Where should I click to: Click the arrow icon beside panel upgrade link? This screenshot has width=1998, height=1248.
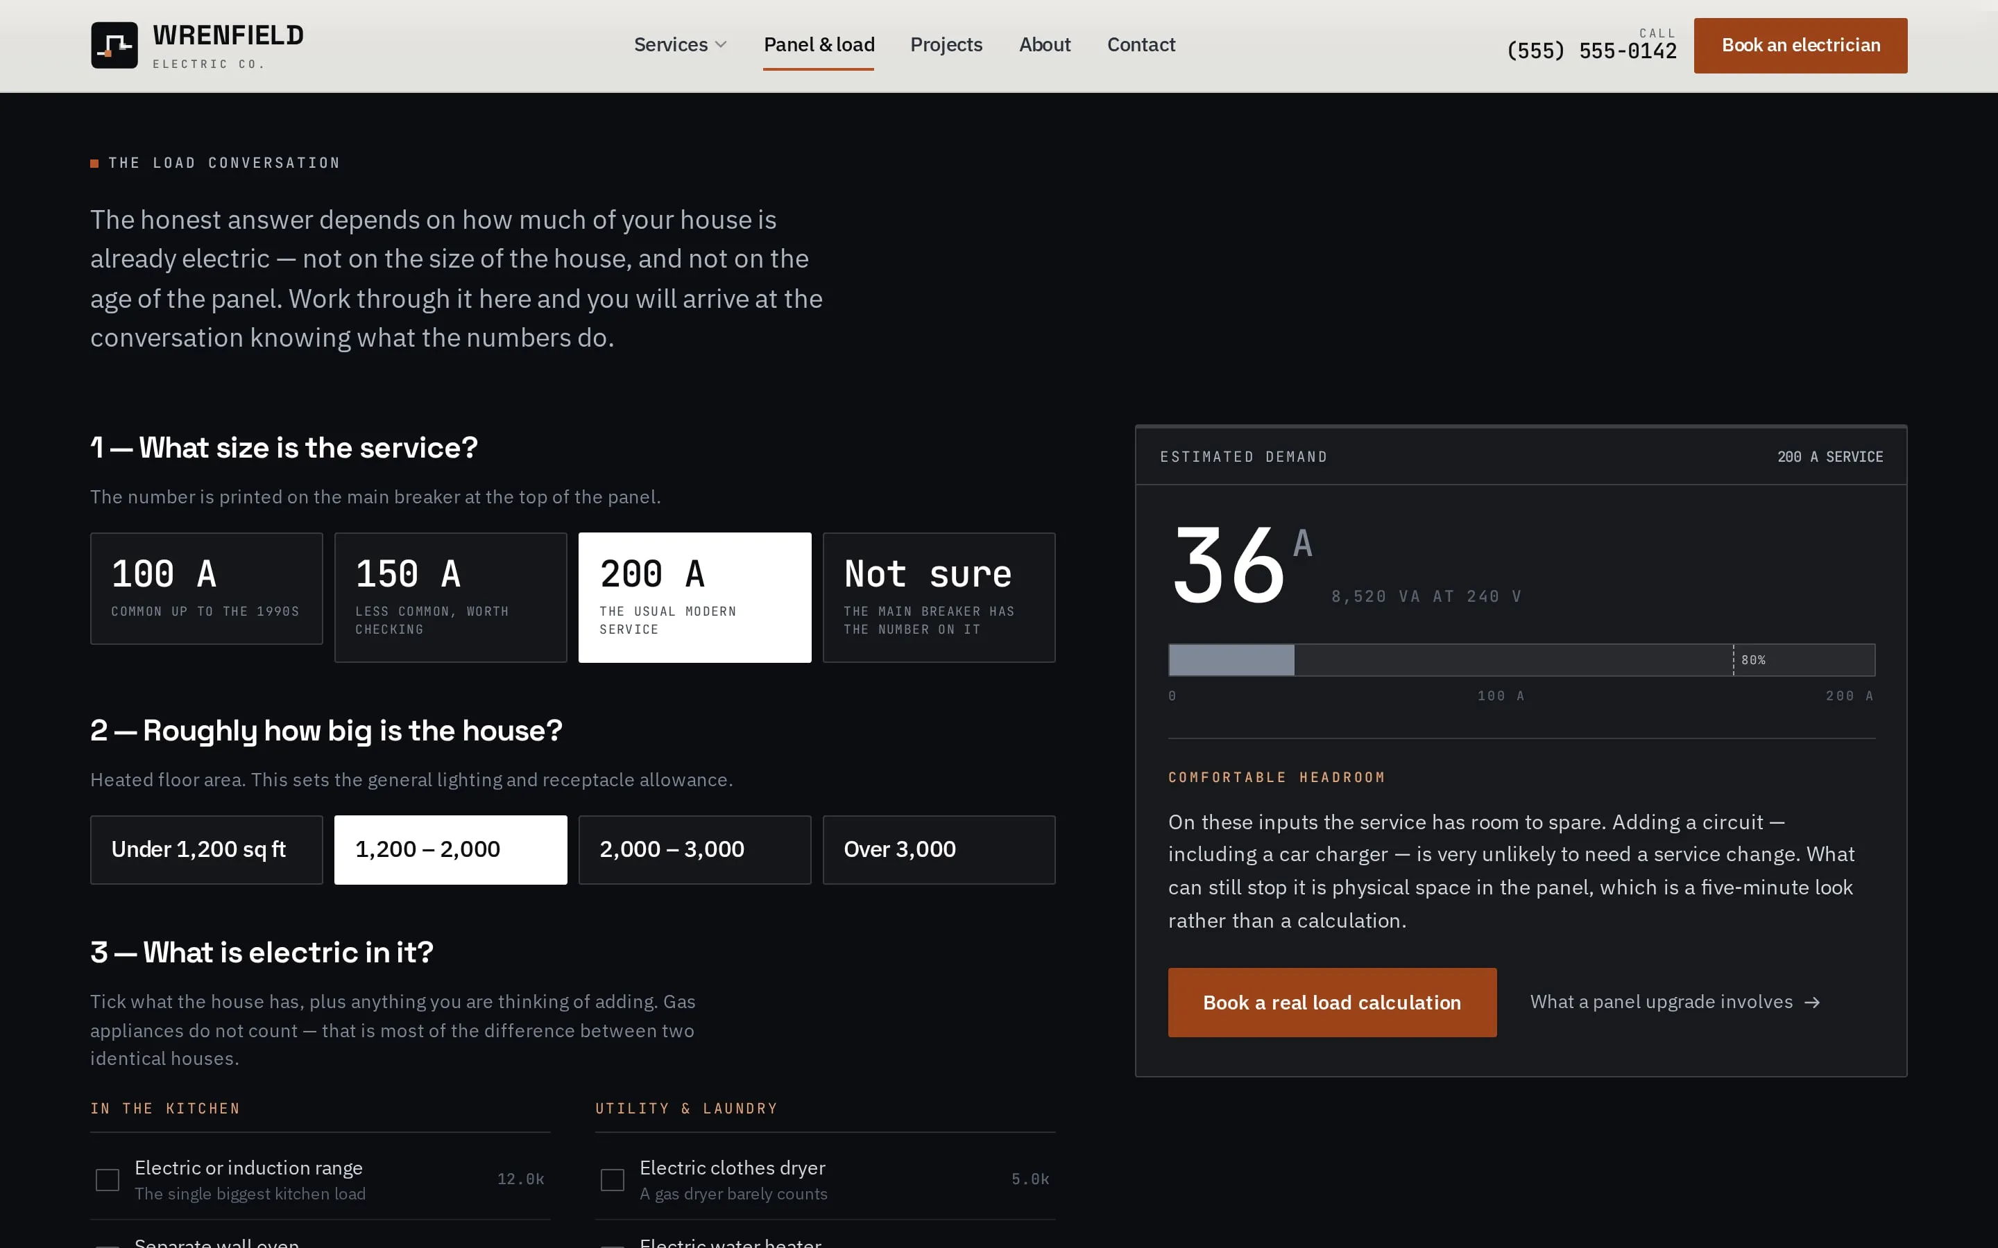[1812, 1002]
